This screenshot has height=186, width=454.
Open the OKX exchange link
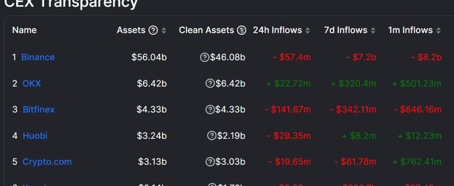32,83
